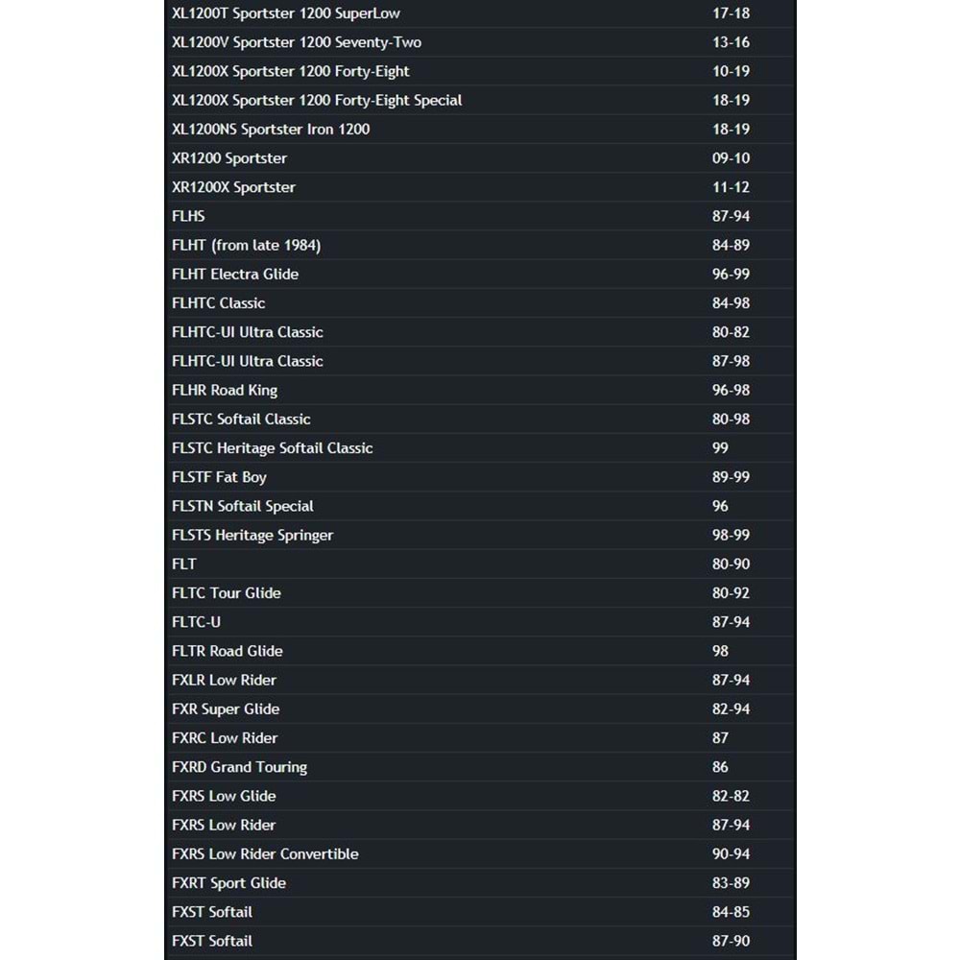Viewport: 960px width, 960px height.
Task: Choose the XL1200NS Sportster Iron 1200 row
Action: point(480,130)
